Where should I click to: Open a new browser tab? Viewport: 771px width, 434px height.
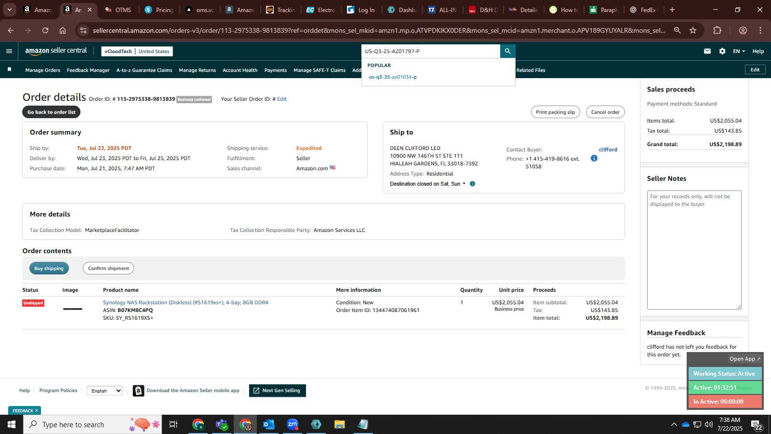(x=672, y=10)
